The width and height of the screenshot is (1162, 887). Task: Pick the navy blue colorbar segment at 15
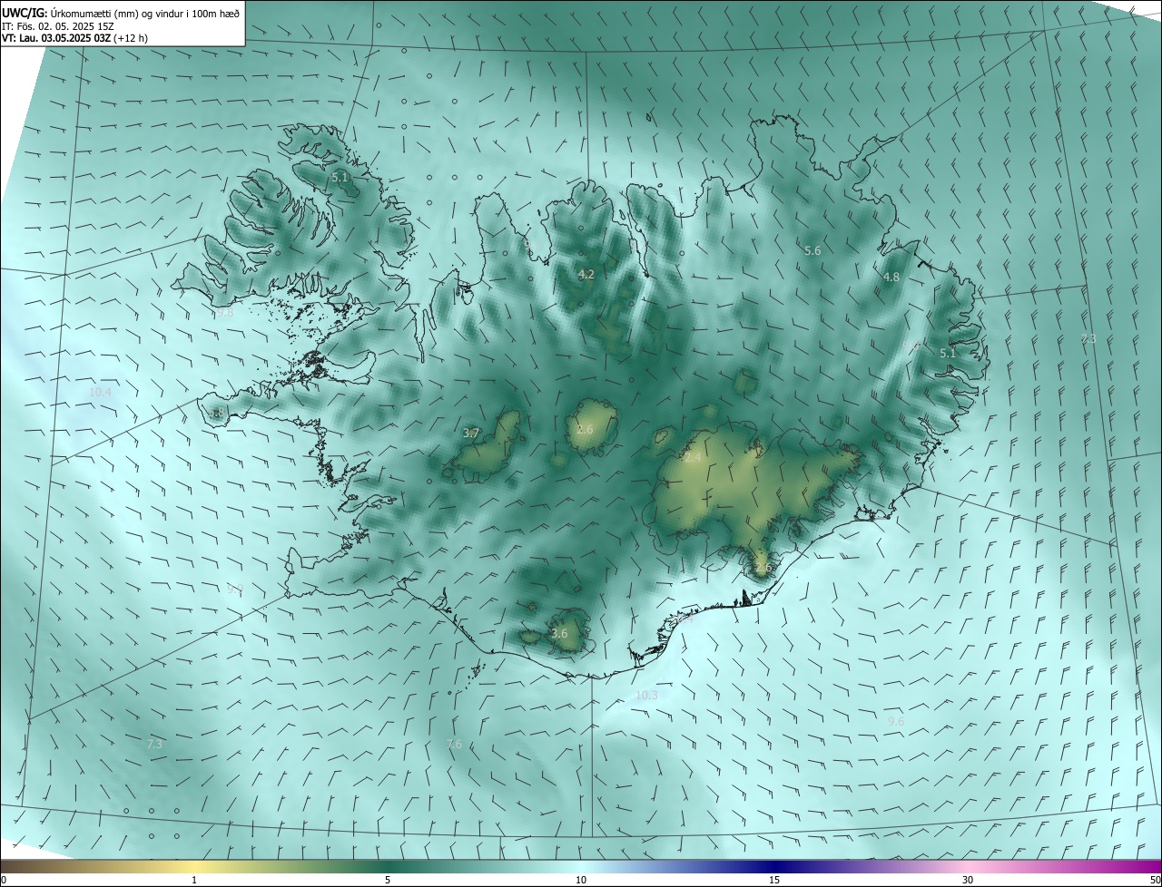[774, 867]
